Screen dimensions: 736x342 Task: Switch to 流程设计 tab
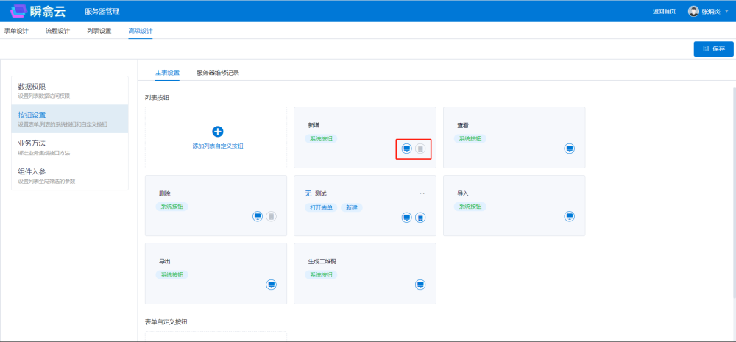coord(57,31)
